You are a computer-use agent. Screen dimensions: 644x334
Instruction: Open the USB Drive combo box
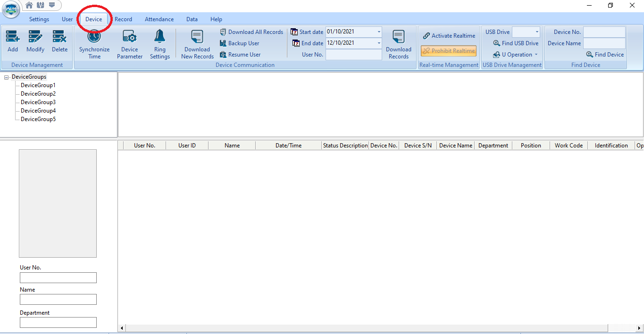point(526,32)
